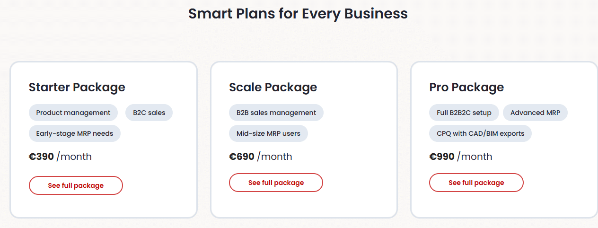Click See full package under Starter Package
Viewport: 598px width, 228px height.
pos(76,185)
